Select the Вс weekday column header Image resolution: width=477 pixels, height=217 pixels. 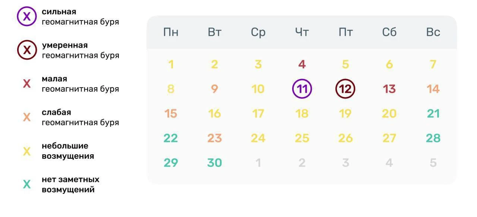click(x=433, y=32)
